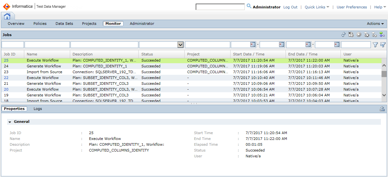The height and width of the screenshot is (177, 388).
Task: Open calendar for Start Date from field
Action: pos(253,44)
